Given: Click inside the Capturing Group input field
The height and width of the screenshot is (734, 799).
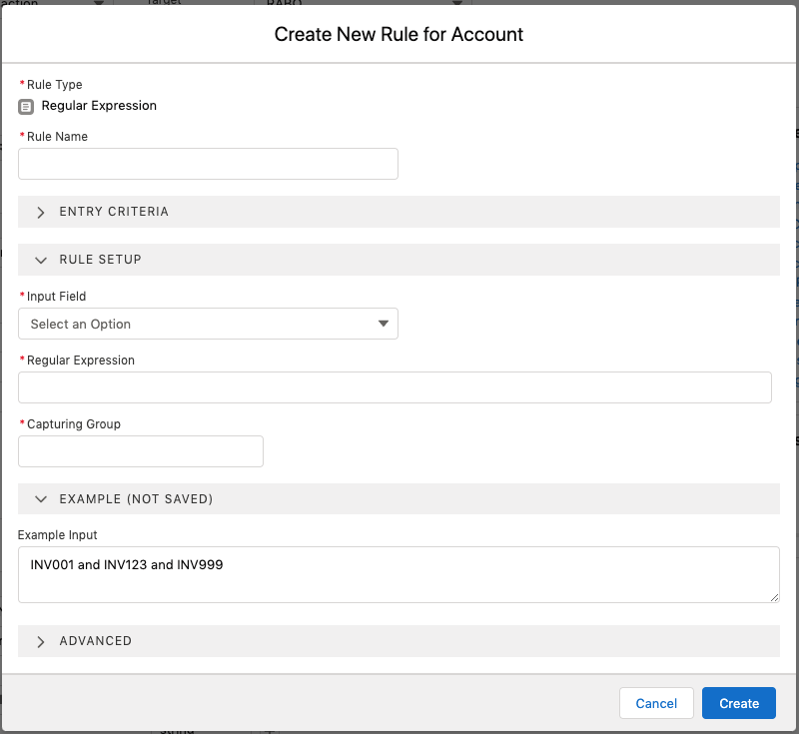Looking at the screenshot, I should (x=140, y=451).
